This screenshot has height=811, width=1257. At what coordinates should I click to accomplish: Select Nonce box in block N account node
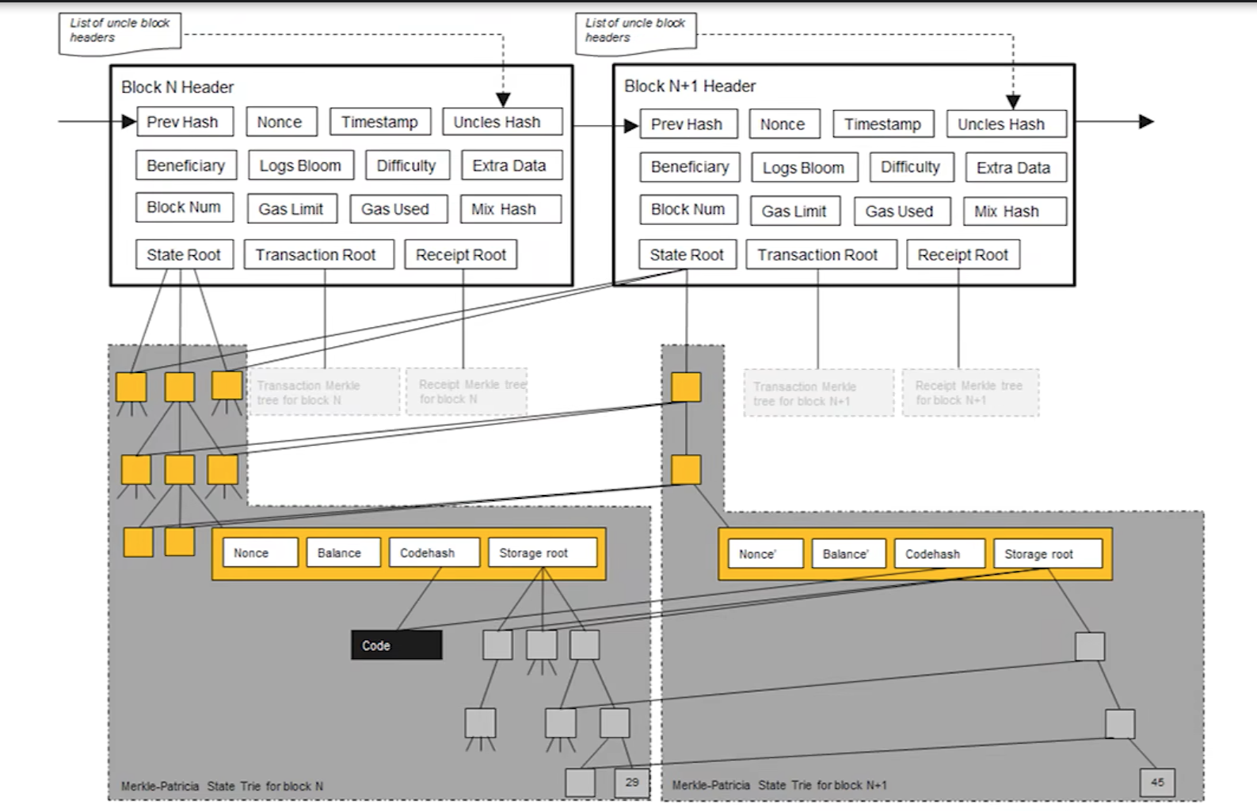pyautogui.click(x=261, y=553)
